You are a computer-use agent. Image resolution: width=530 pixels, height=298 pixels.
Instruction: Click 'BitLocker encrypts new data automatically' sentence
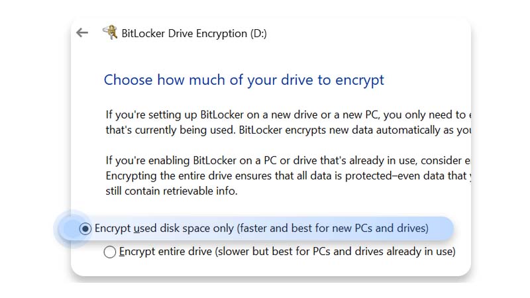[355, 130]
